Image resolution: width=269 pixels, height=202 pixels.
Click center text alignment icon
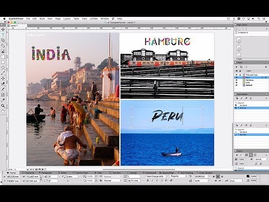point(218,176)
